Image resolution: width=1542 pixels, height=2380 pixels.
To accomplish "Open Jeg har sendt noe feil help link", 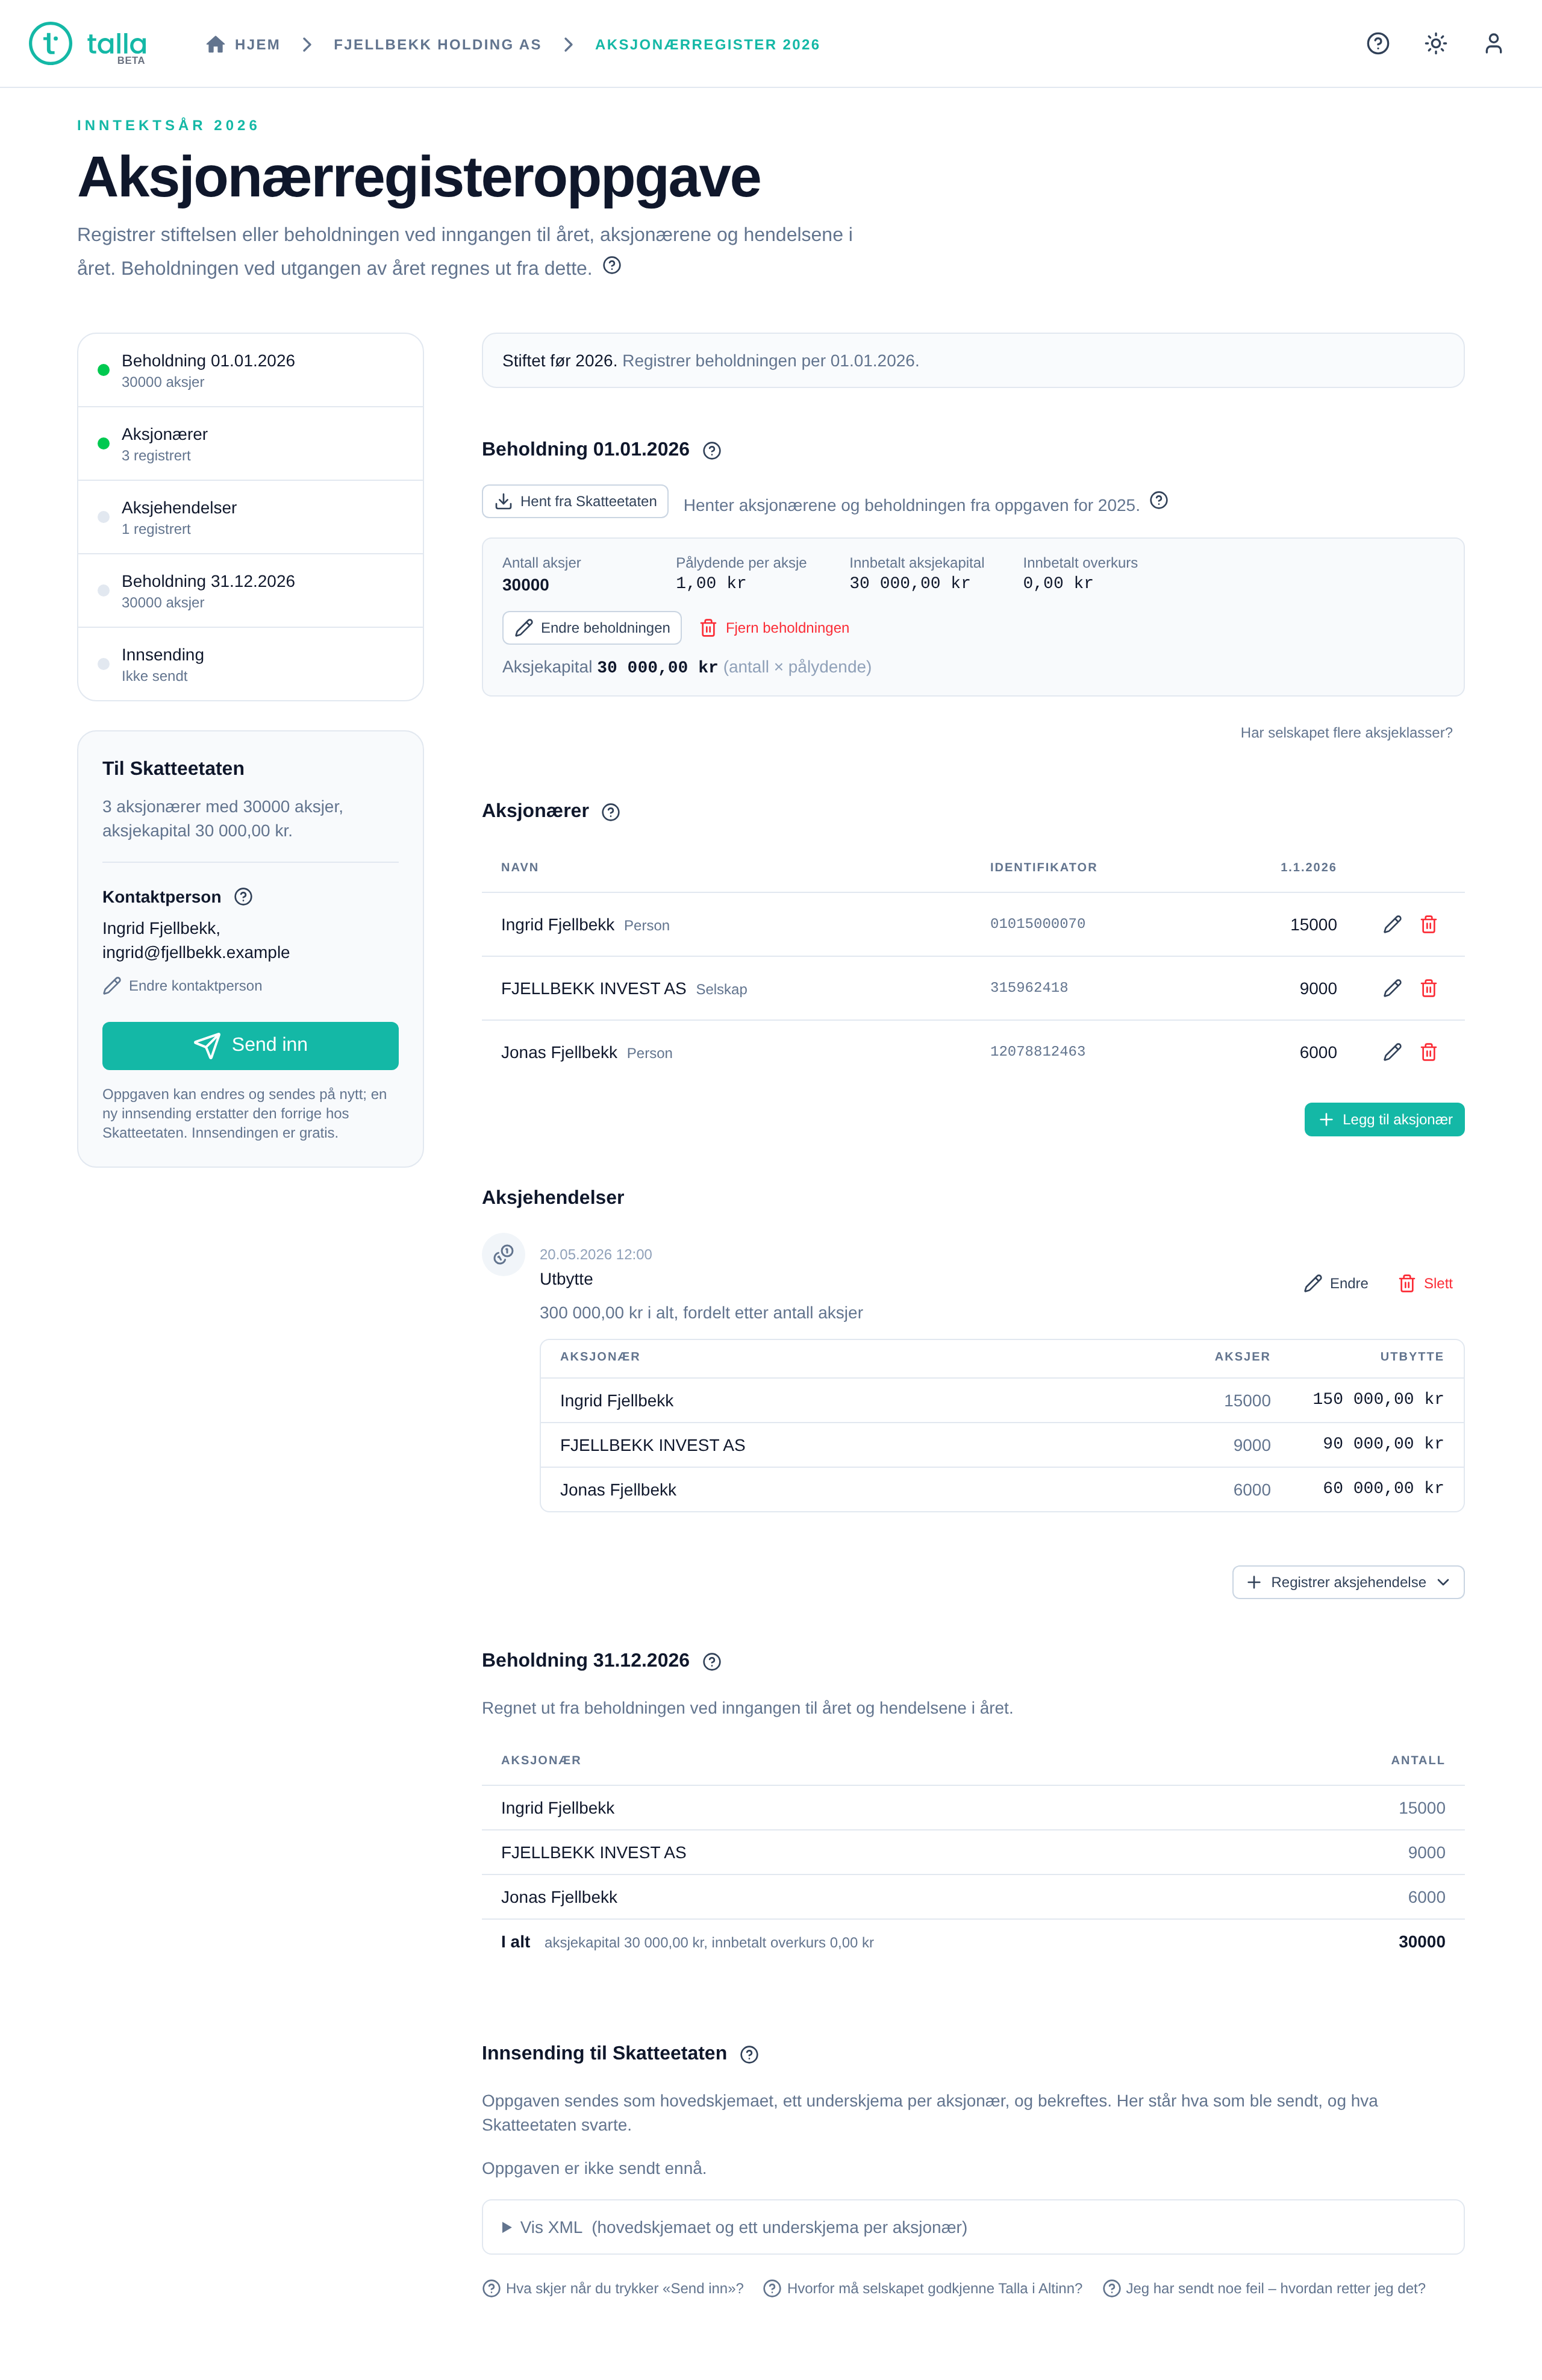I will [x=1264, y=2288].
